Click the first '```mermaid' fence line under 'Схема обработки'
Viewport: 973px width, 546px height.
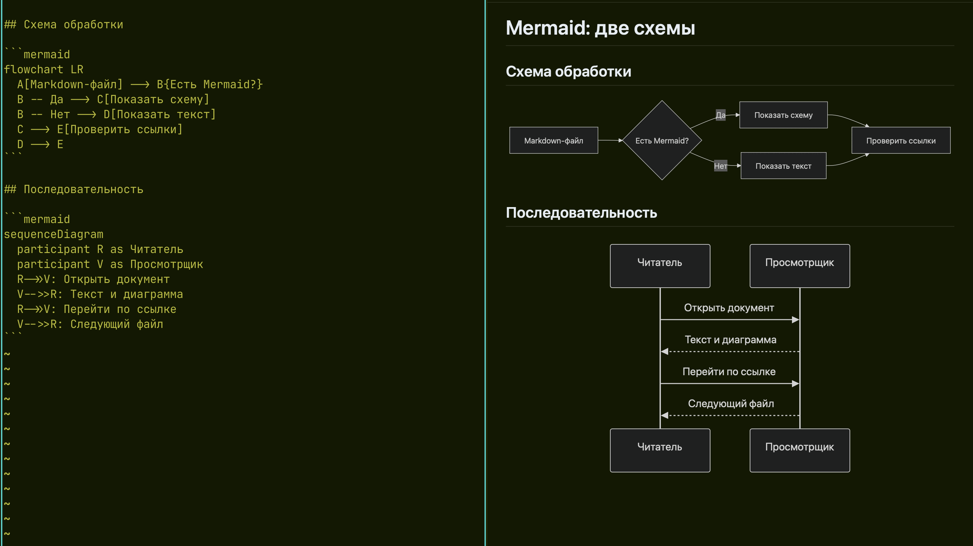(37, 54)
